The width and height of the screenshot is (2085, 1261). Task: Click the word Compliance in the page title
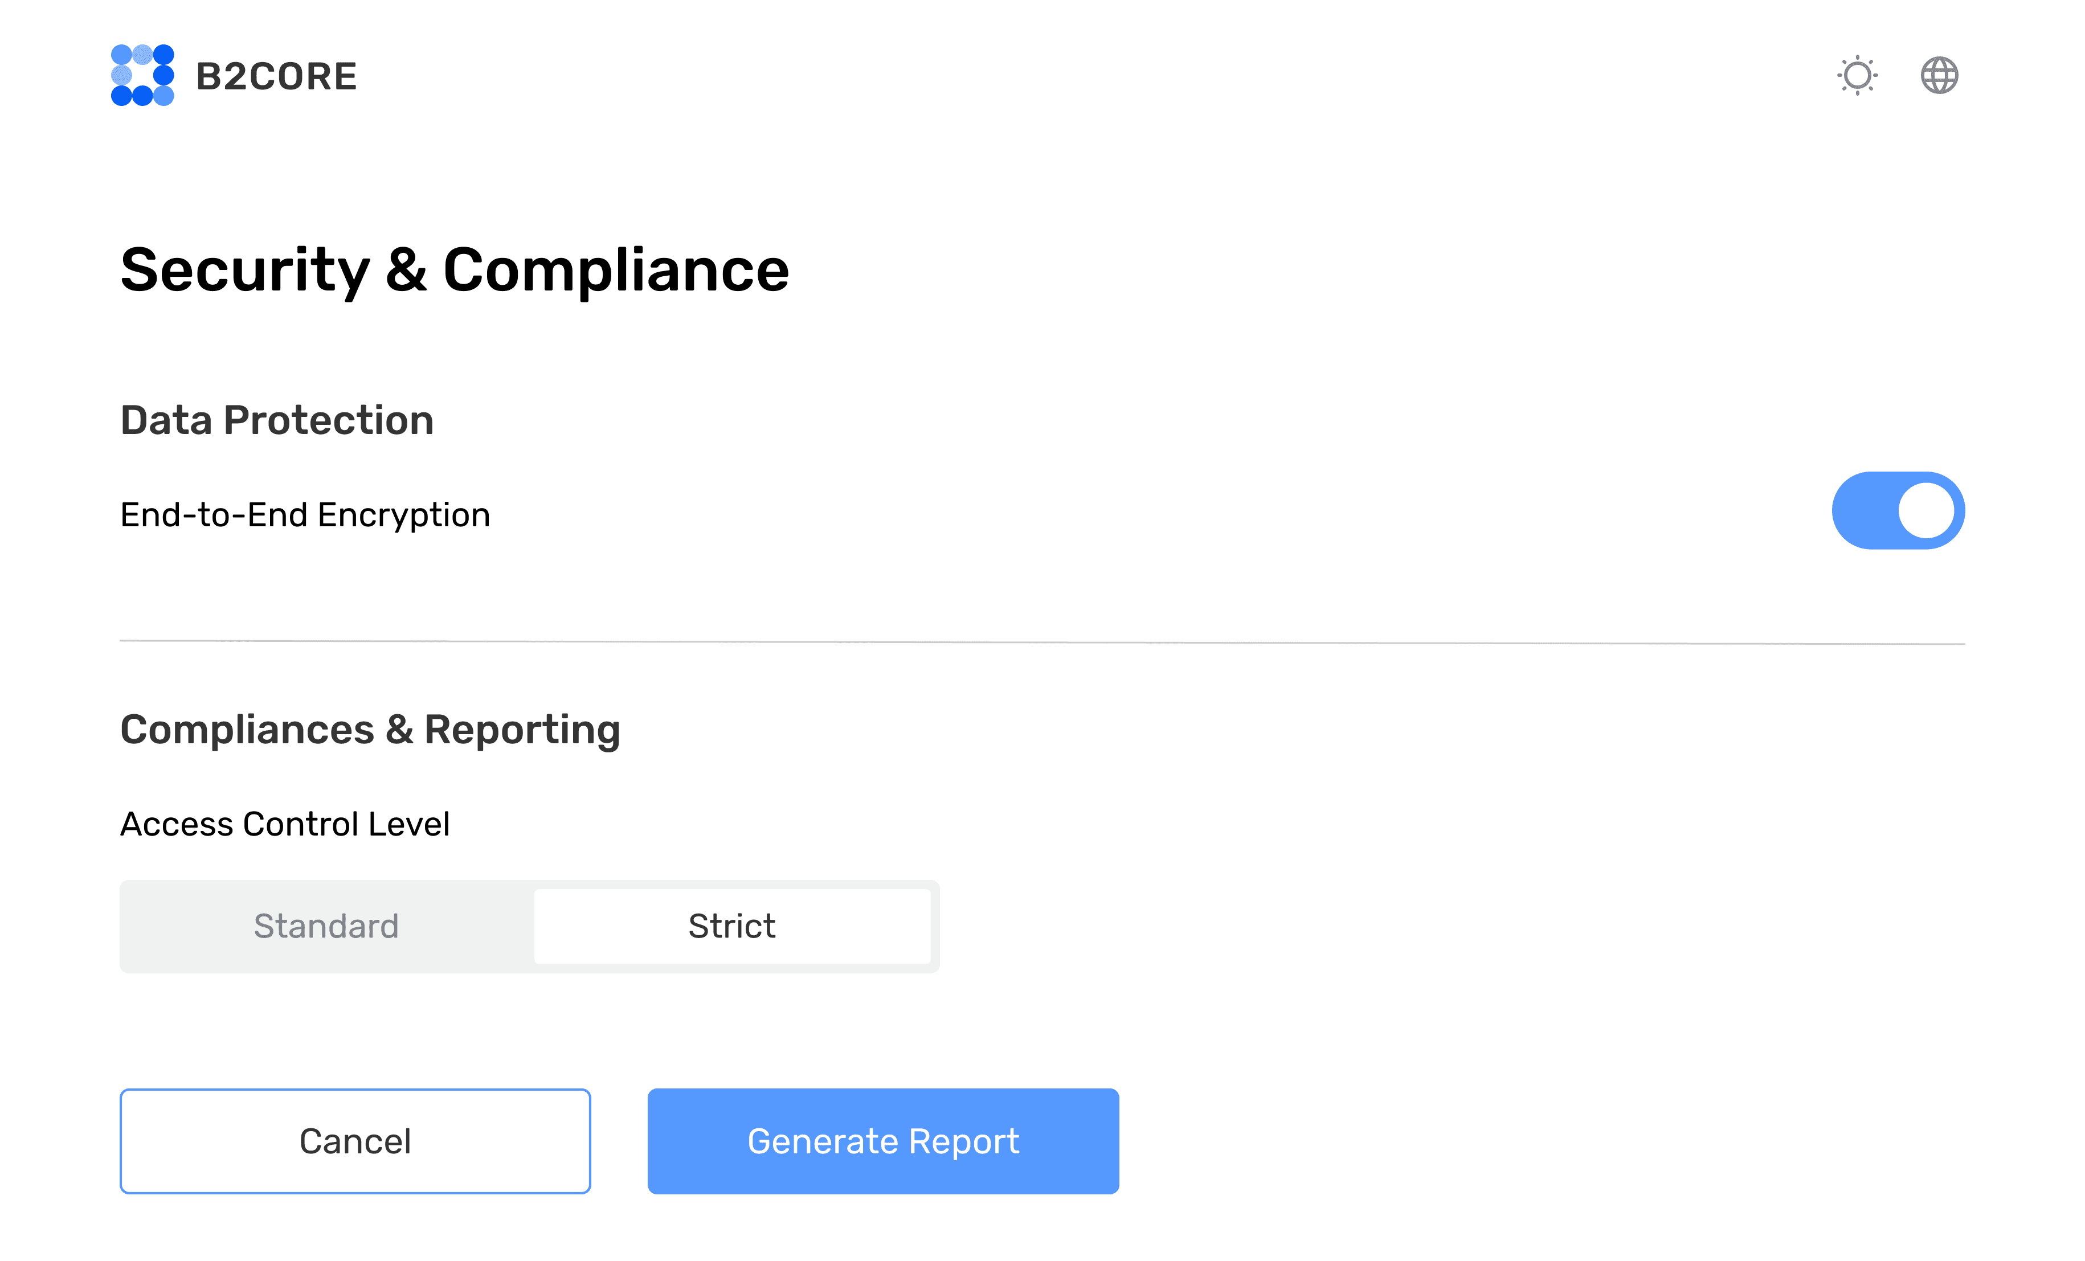(x=616, y=270)
